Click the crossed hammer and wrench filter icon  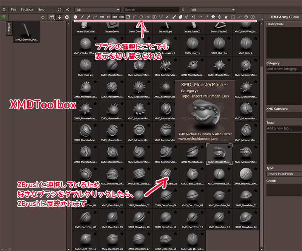pos(213,17)
